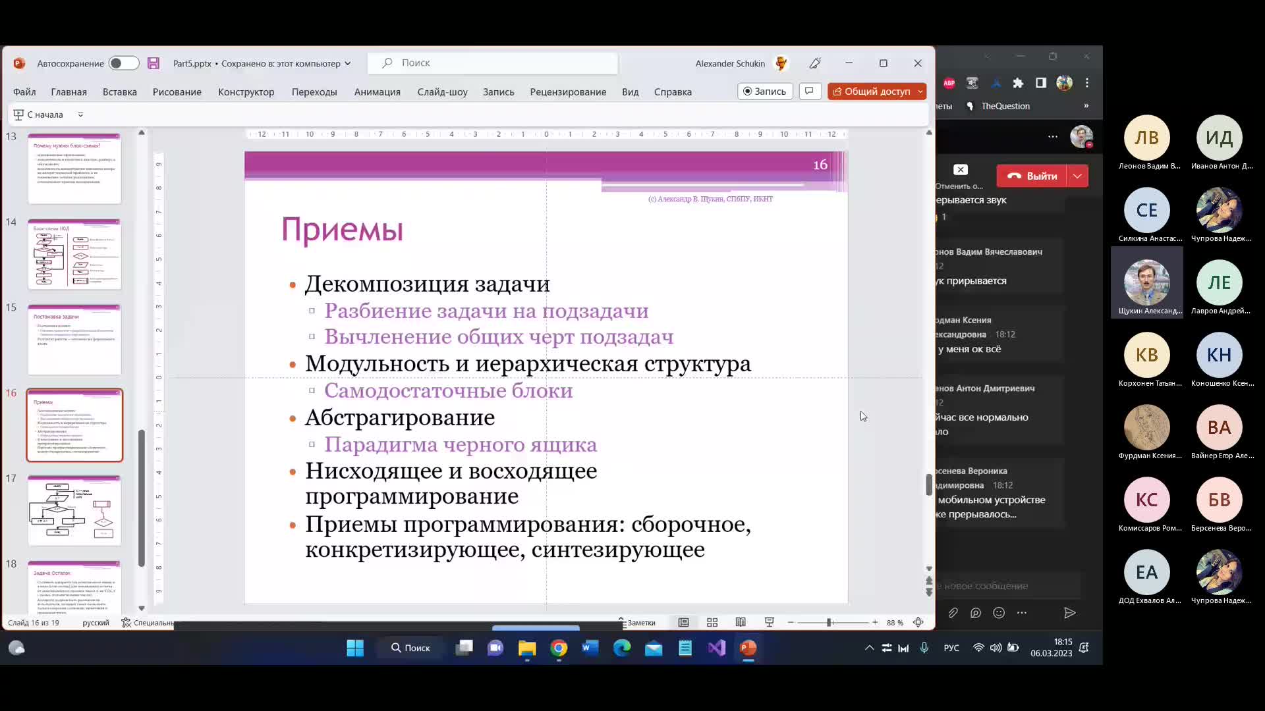Select the Запись ribbon tab

pyautogui.click(x=499, y=92)
